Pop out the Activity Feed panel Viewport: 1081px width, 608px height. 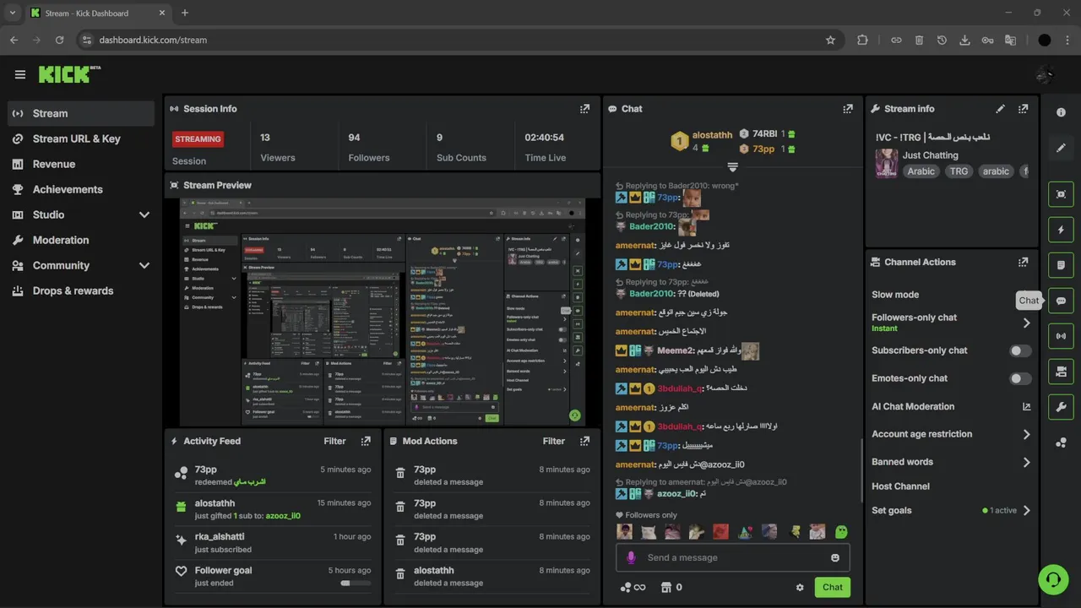click(x=366, y=441)
